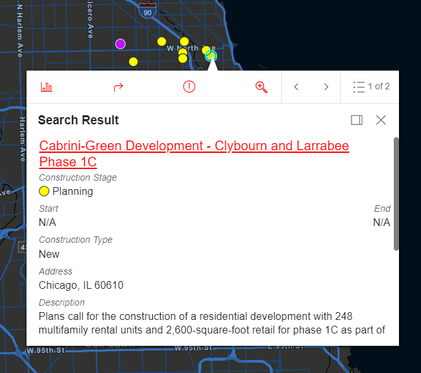This screenshot has height=373, width=421.
Task: Select the purple map marker
Action: point(120,44)
